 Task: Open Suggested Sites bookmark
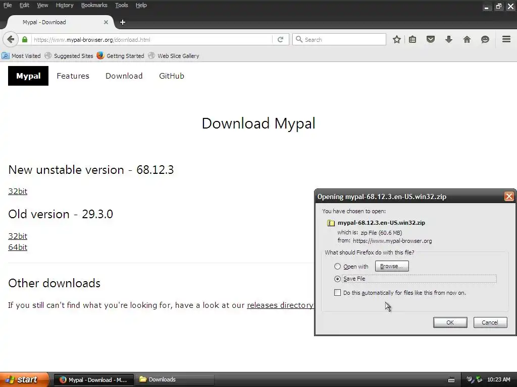click(x=69, y=55)
